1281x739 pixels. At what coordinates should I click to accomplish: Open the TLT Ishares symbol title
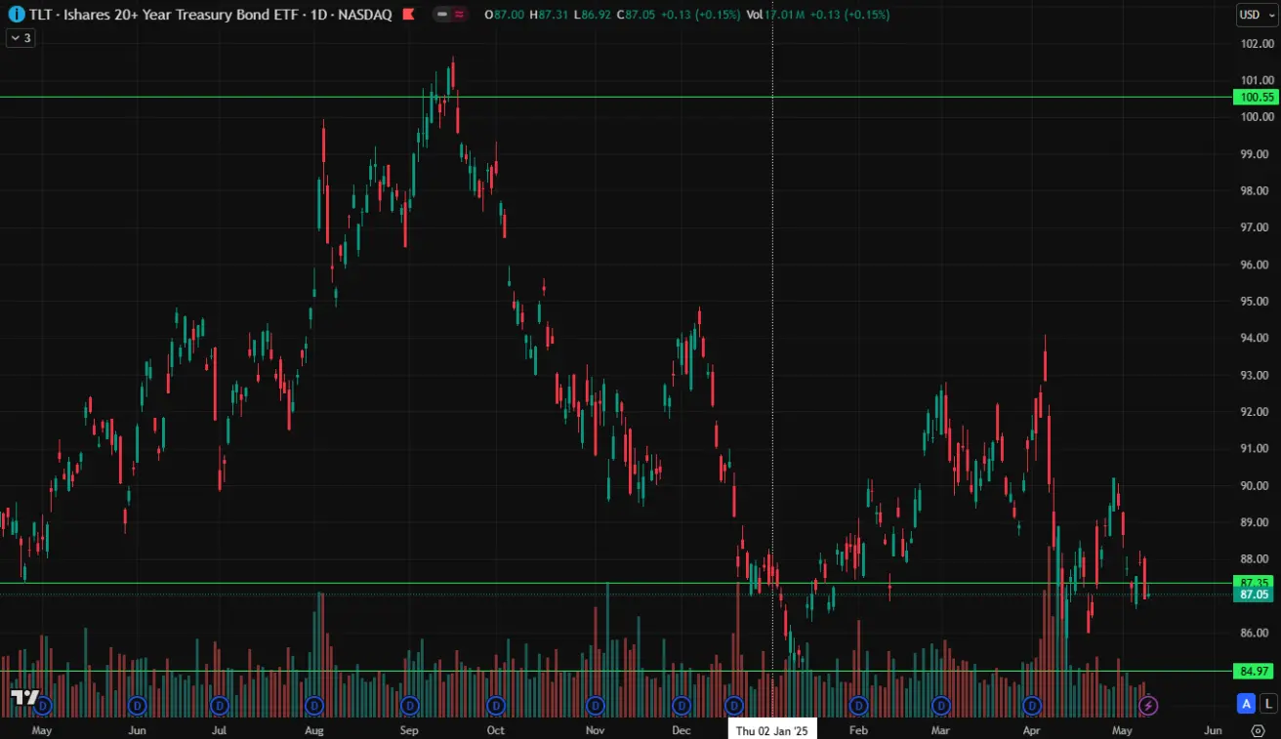209,15
